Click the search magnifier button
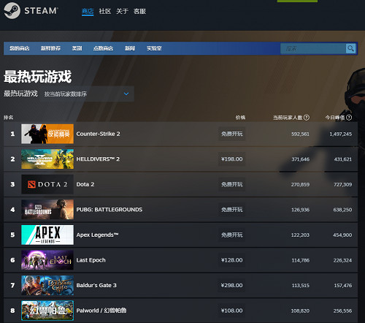 click(350, 48)
